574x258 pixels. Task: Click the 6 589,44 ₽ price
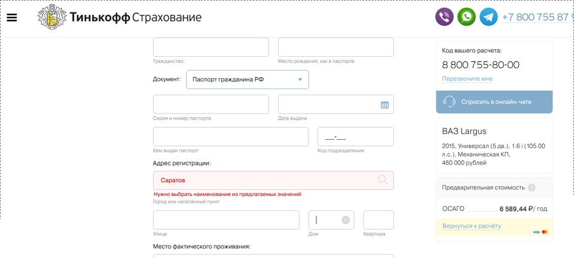pyautogui.click(x=516, y=209)
